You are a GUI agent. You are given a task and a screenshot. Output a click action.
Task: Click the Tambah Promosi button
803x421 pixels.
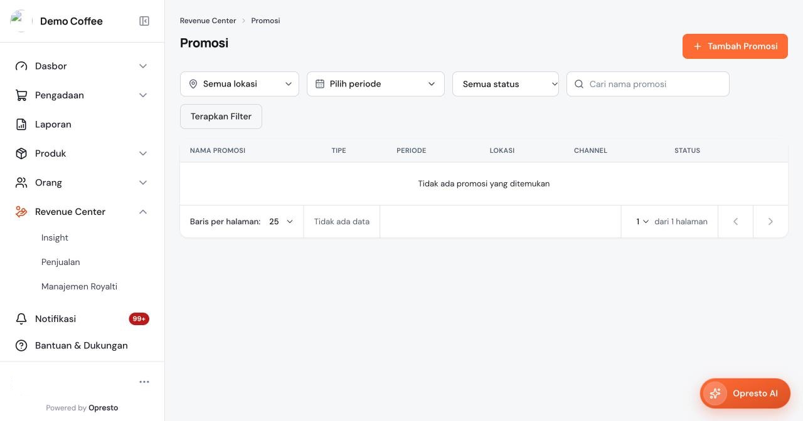coord(735,46)
